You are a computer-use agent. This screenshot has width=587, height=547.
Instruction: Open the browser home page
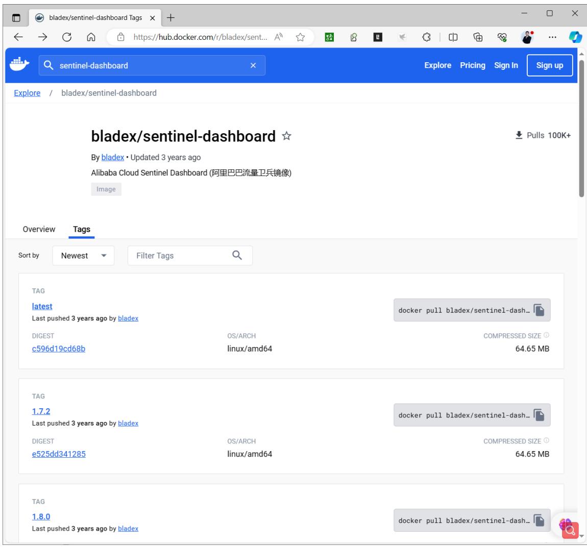(x=91, y=37)
